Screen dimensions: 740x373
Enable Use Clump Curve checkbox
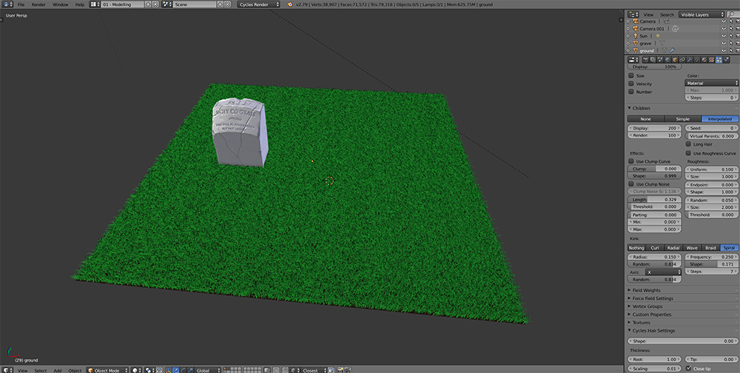tap(631, 161)
